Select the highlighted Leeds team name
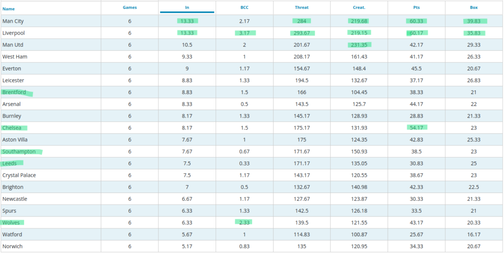Image resolution: width=504 pixels, height=253 pixels. tap(10, 163)
